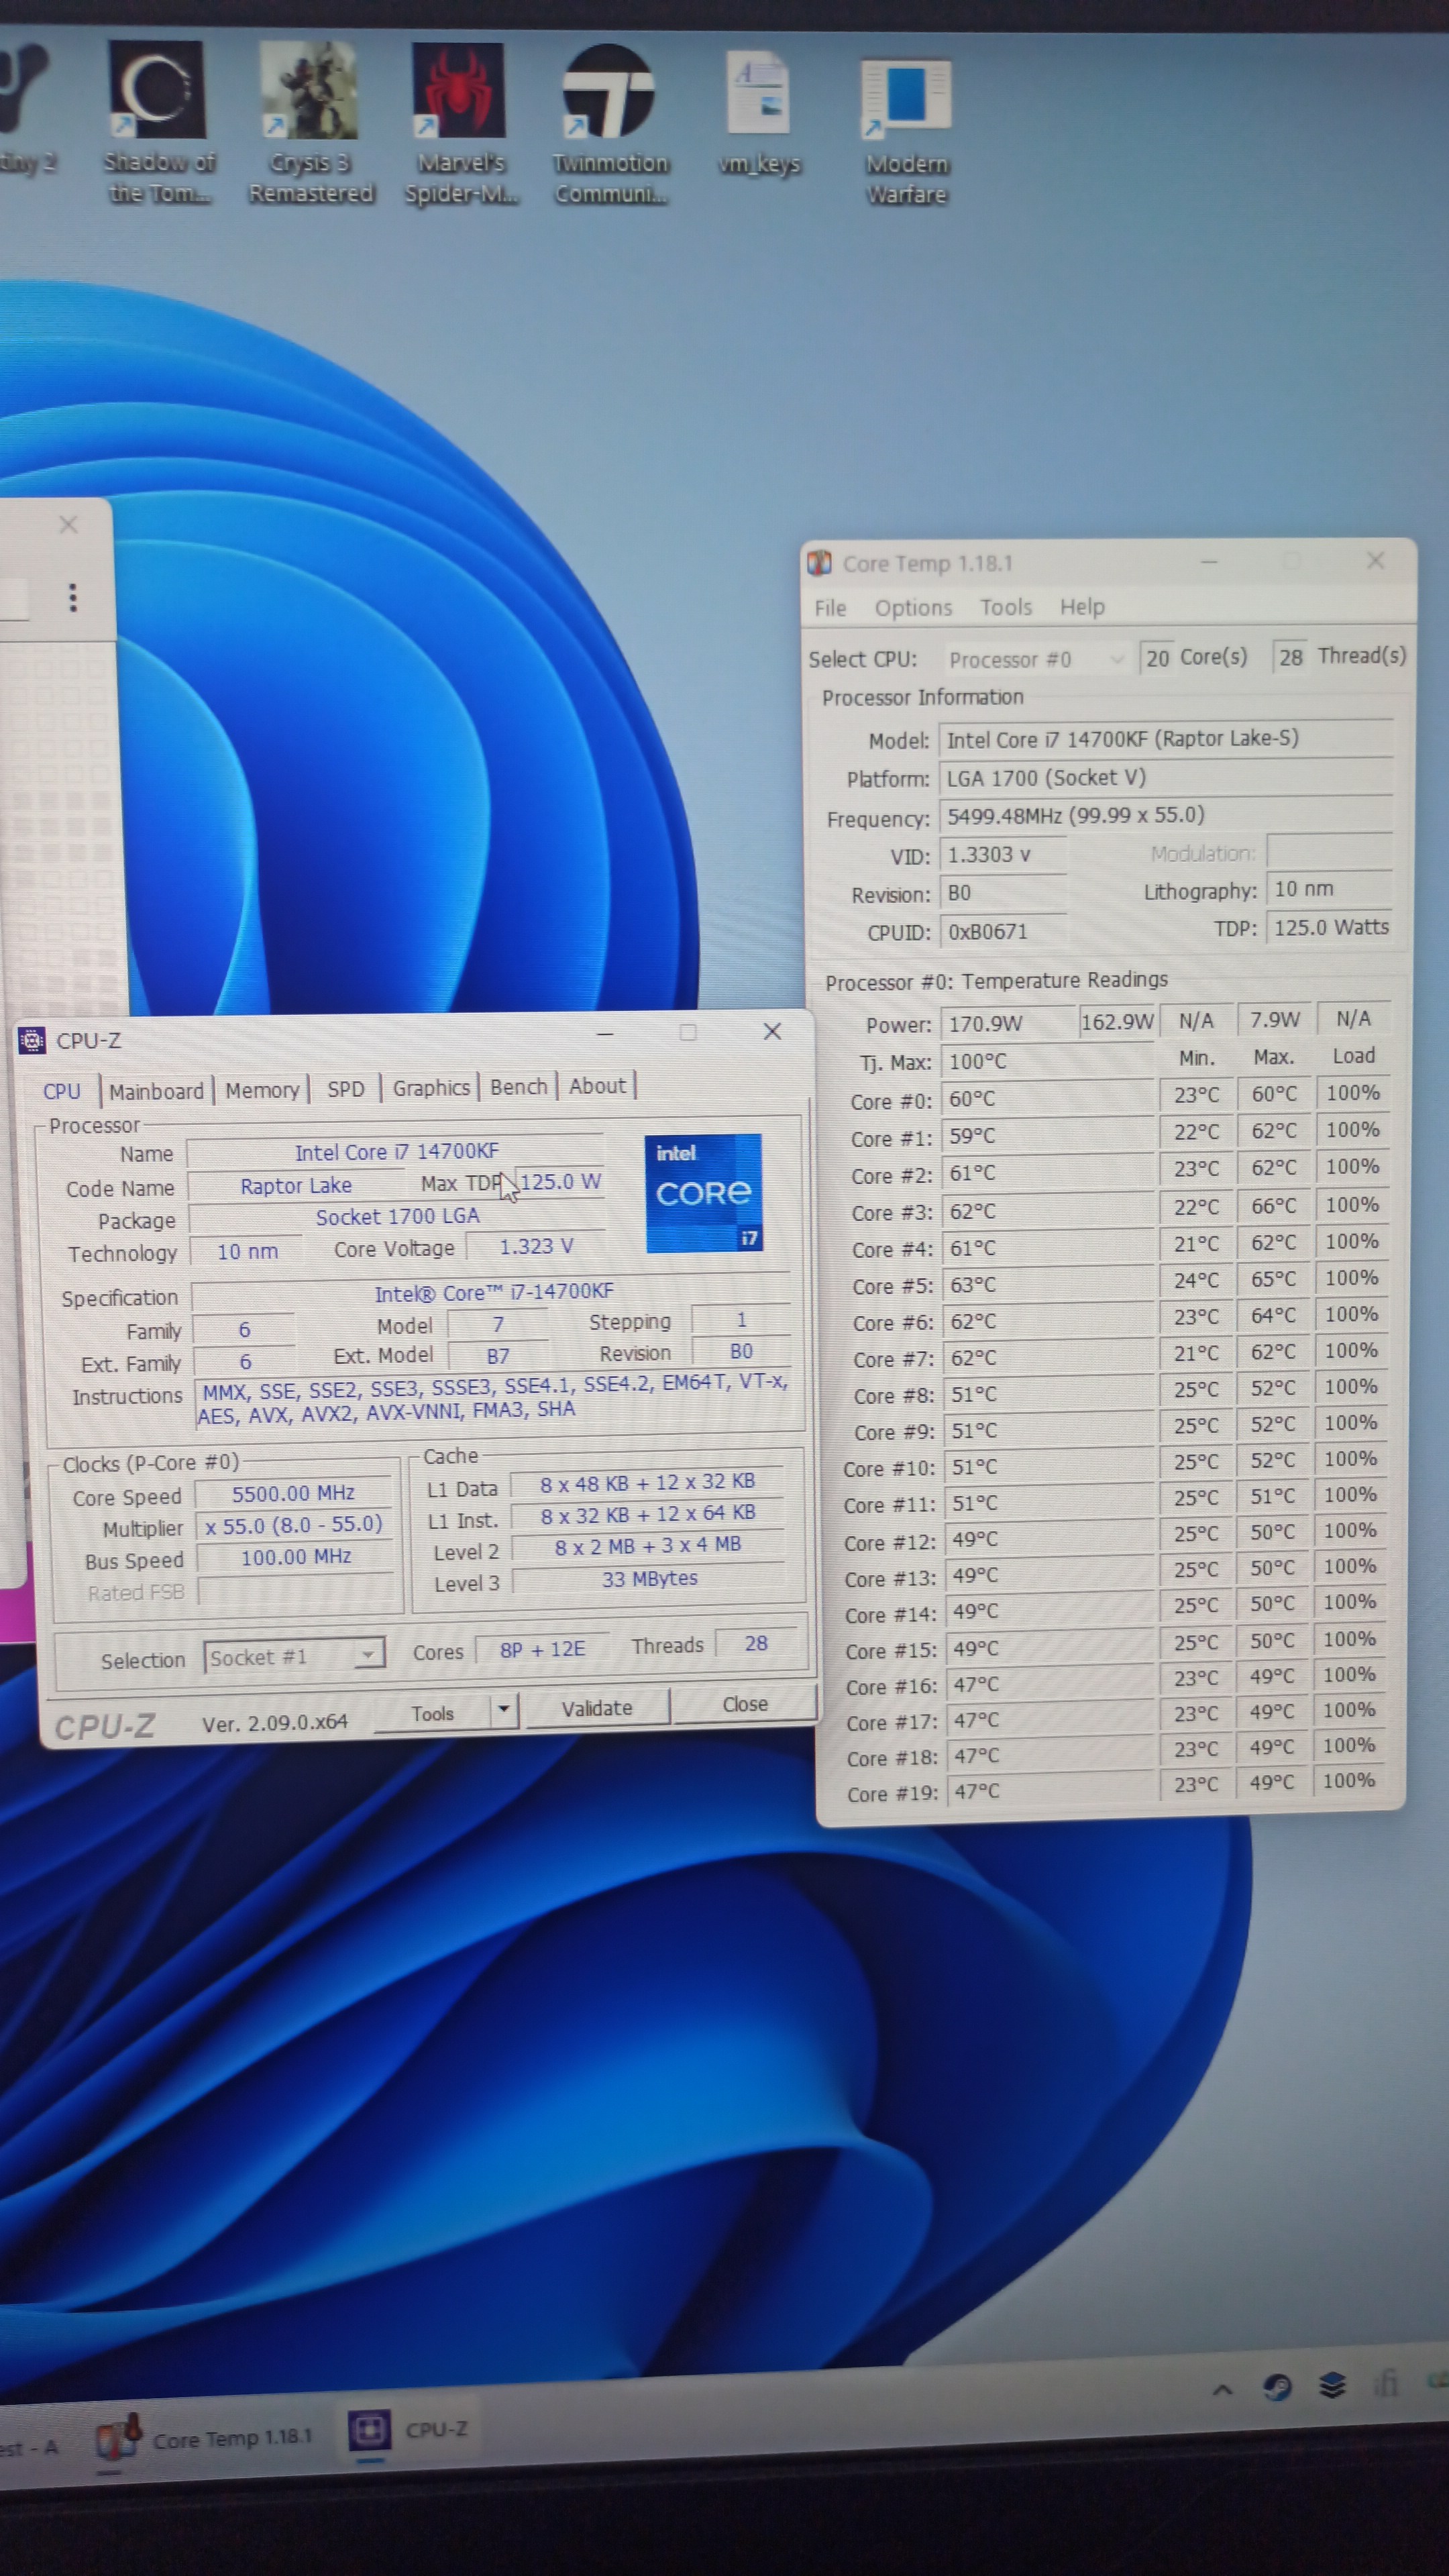
Task: Click the CPUID value 0xB0671
Action: click(1003, 931)
